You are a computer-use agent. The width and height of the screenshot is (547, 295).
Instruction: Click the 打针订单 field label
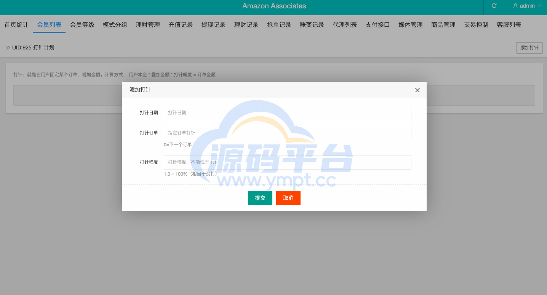click(x=149, y=133)
